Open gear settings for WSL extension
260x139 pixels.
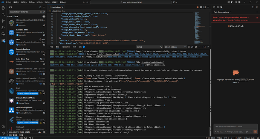point(44,45)
